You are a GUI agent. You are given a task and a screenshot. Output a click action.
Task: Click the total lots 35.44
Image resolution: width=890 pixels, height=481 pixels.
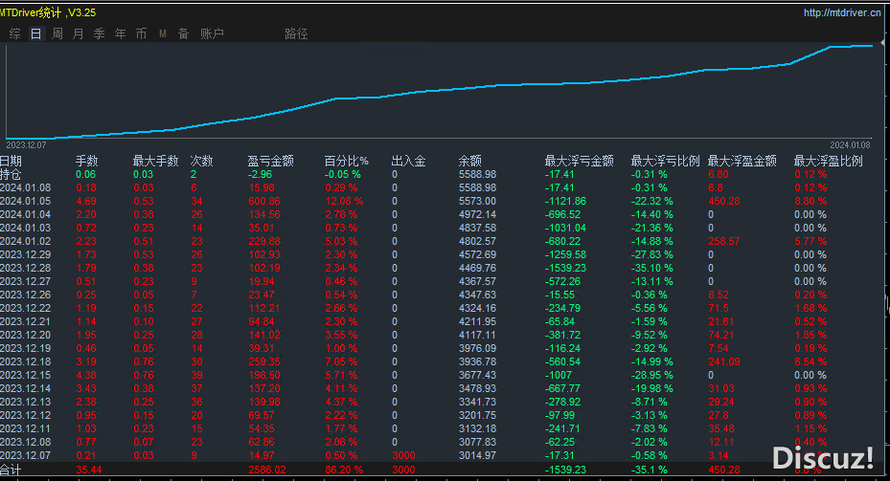[89, 470]
